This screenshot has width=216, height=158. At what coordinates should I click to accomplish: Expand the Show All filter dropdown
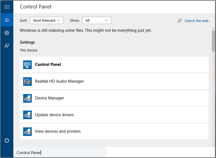(97, 20)
